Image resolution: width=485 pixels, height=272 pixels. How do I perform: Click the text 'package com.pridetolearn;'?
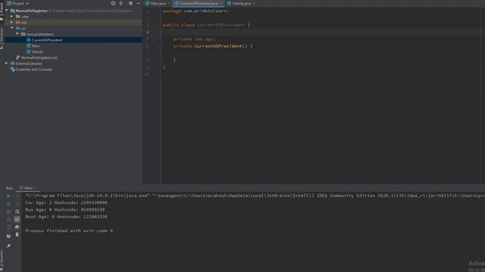point(196,11)
